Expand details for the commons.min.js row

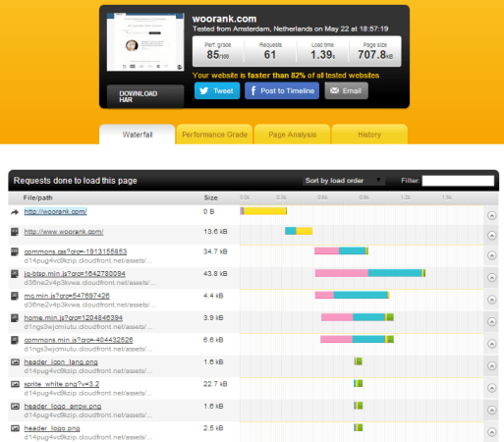tap(491, 344)
